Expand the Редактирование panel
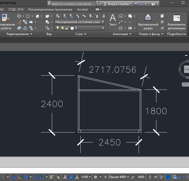Screen dimensions: 189x181 pyautogui.click(x=19, y=34)
